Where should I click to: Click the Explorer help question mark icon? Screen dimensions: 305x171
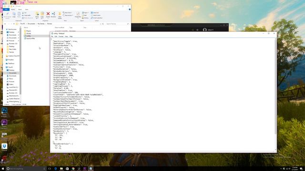130,9
